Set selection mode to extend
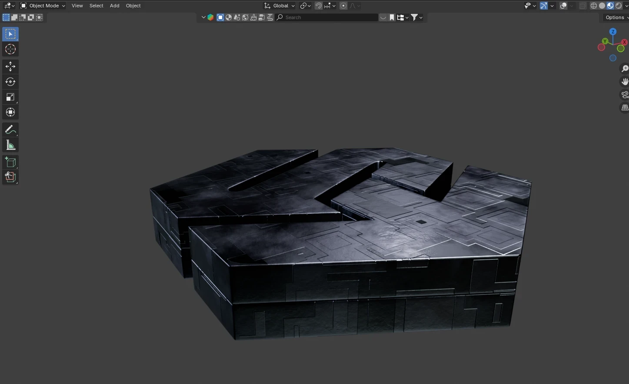 (14, 17)
